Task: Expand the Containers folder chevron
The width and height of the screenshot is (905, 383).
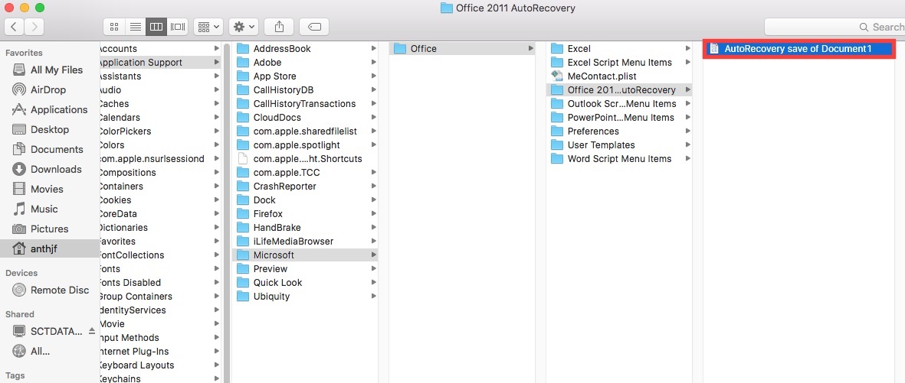Action: coord(216,187)
